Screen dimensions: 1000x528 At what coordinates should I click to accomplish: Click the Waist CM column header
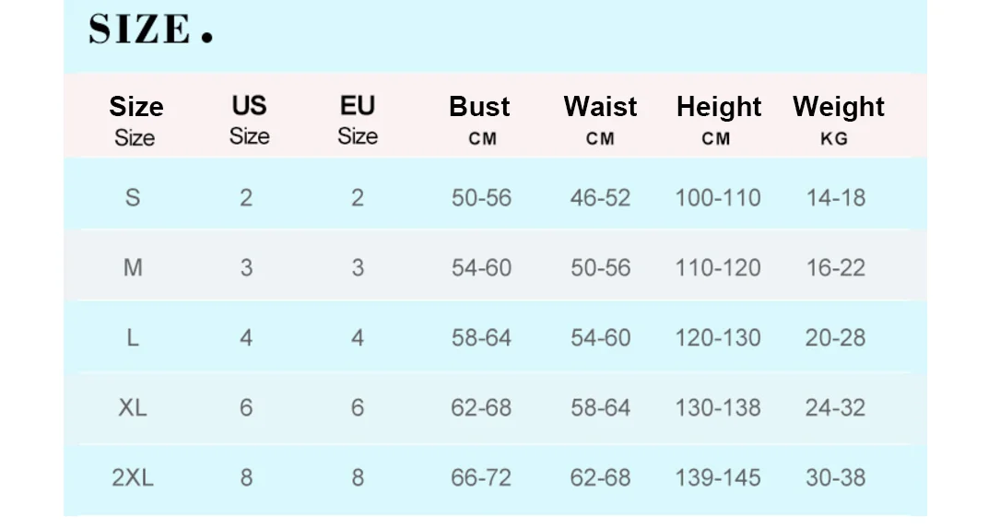[600, 119]
